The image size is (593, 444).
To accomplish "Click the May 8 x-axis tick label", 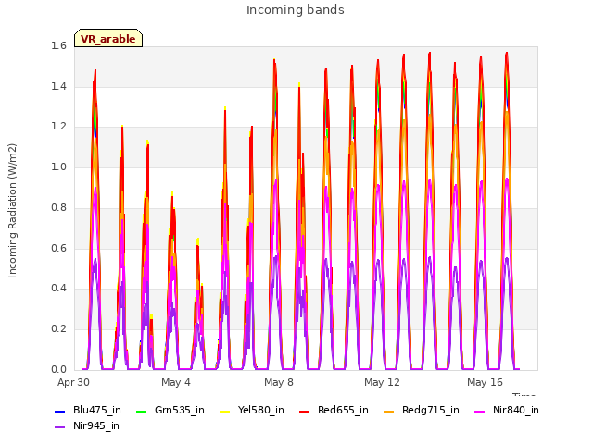I will pyautogui.click(x=279, y=382).
